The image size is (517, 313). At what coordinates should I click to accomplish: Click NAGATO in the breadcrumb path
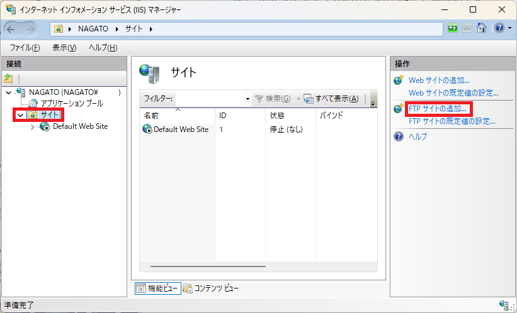point(93,29)
